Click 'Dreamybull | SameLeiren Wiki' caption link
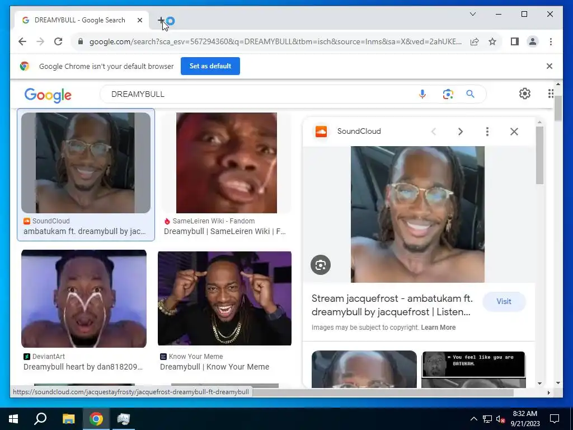This screenshot has width=573, height=430. tap(224, 231)
